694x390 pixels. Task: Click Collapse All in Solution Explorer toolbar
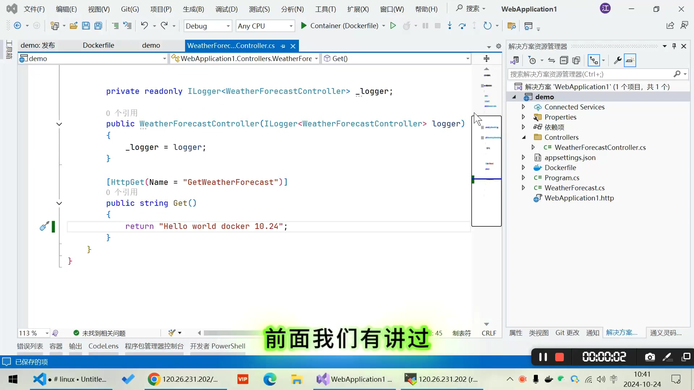tap(564, 60)
